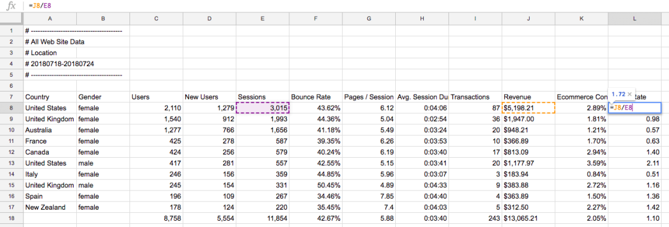Click bounce rate 50.45%
Image resolution: width=669 pixels, height=227 pixels.
coord(316,186)
